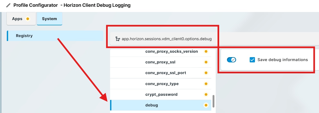
Task: Open the conv_proxy_ssl_port registry entry
Action: 166,73
